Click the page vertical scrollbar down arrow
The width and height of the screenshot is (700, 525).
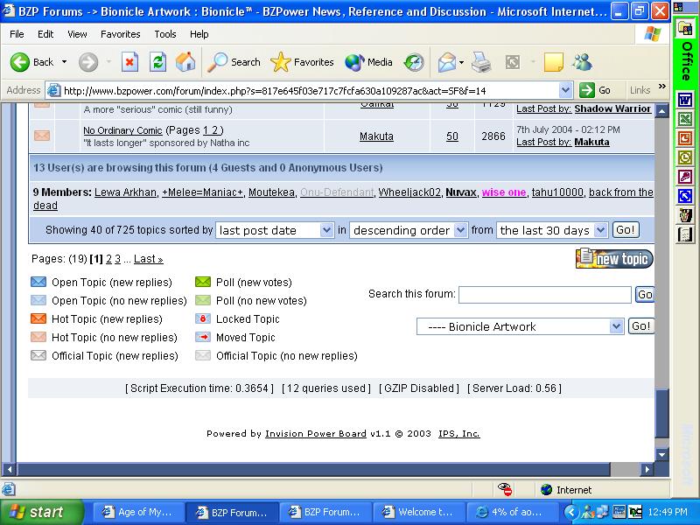coord(661,455)
